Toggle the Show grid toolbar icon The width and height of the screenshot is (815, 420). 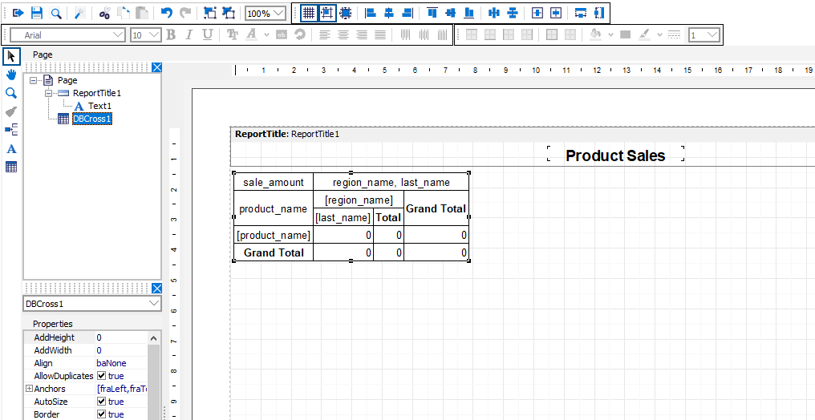pyautogui.click(x=309, y=13)
